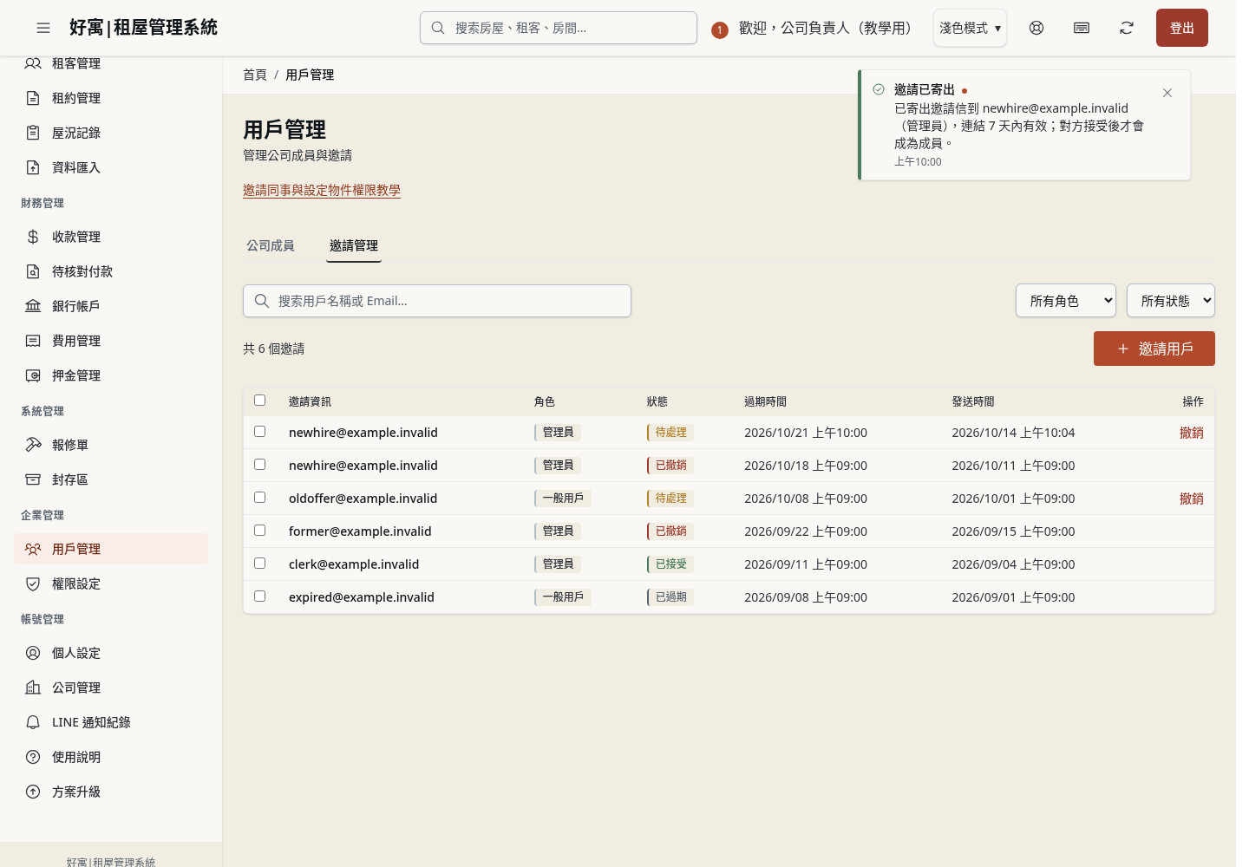Open 公司管理 in the sidebar
The width and height of the screenshot is (1249, 867).
click(111, 688)
